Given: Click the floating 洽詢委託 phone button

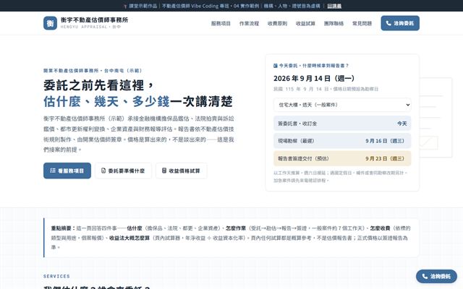Looking at the screenshot, I should (x=436, y=276).
